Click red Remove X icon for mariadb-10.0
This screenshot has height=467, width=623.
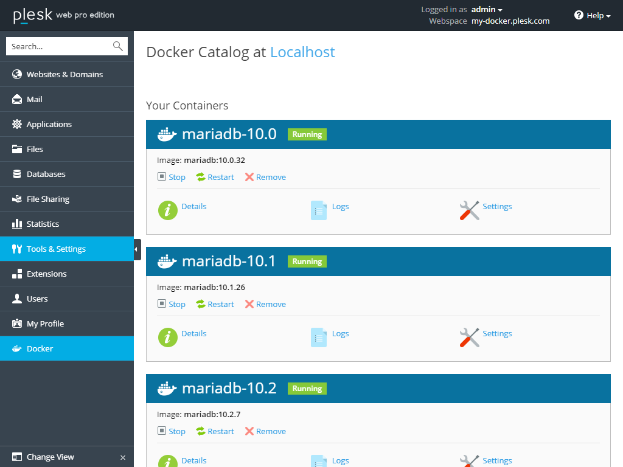(x=249, y=177)
